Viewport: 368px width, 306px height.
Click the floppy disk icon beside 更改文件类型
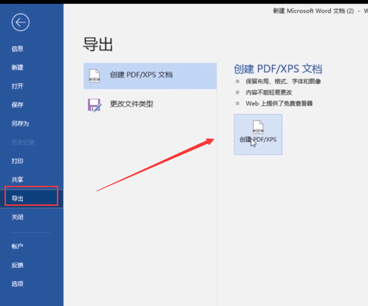pyautogui.click(x=94, y=104)
